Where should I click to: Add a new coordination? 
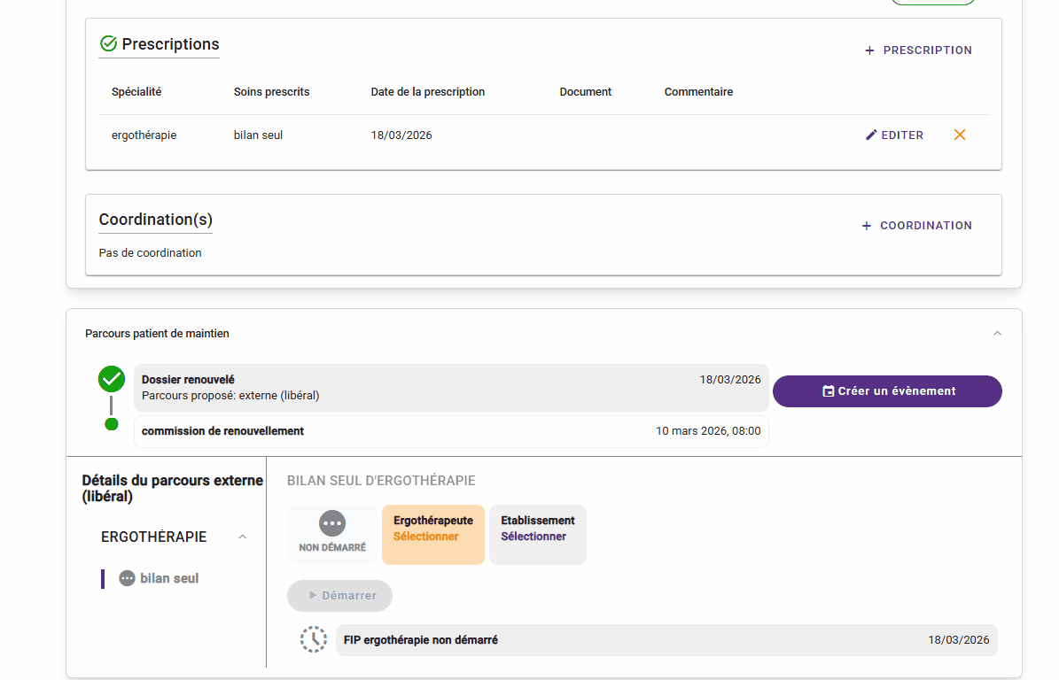click(x=916, y=226)
